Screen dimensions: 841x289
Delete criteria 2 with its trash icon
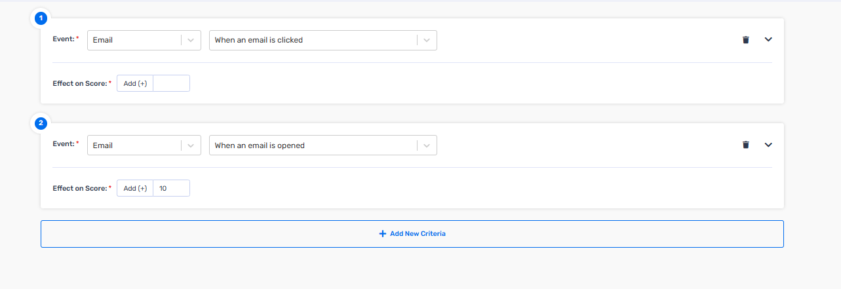point(745,145)
